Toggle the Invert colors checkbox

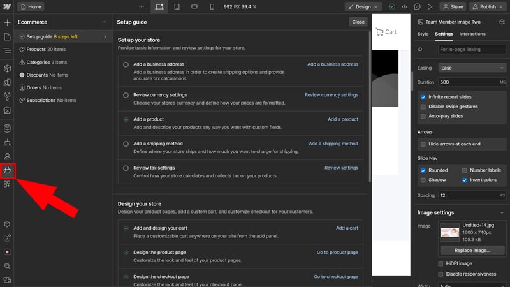465,180
